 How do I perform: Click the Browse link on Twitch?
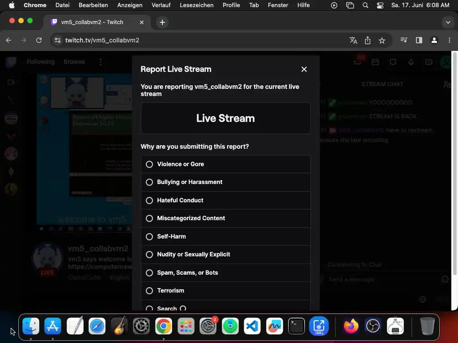[74, 62]
